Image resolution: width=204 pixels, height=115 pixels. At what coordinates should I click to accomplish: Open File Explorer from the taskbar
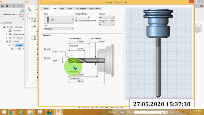click(x=31, y=112)
